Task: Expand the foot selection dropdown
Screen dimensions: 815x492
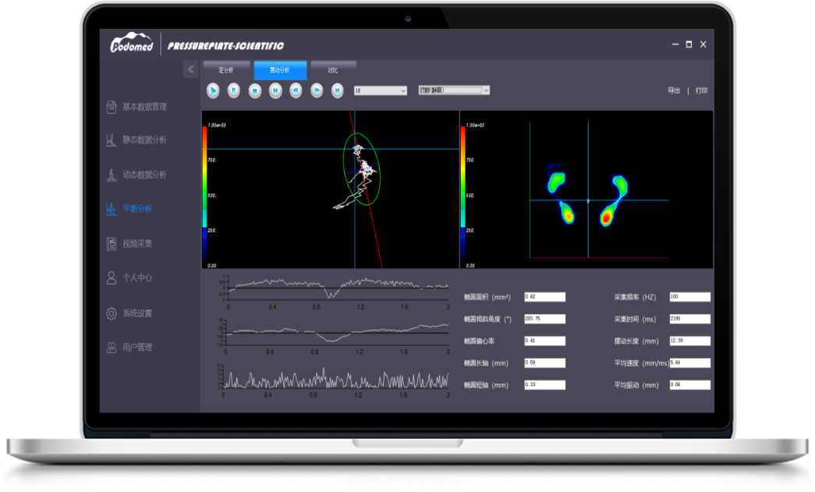Action: point(453,90)
